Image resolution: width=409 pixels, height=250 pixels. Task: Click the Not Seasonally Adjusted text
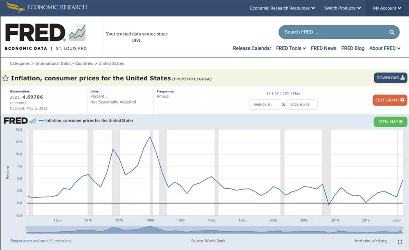(x=113, y=102)
